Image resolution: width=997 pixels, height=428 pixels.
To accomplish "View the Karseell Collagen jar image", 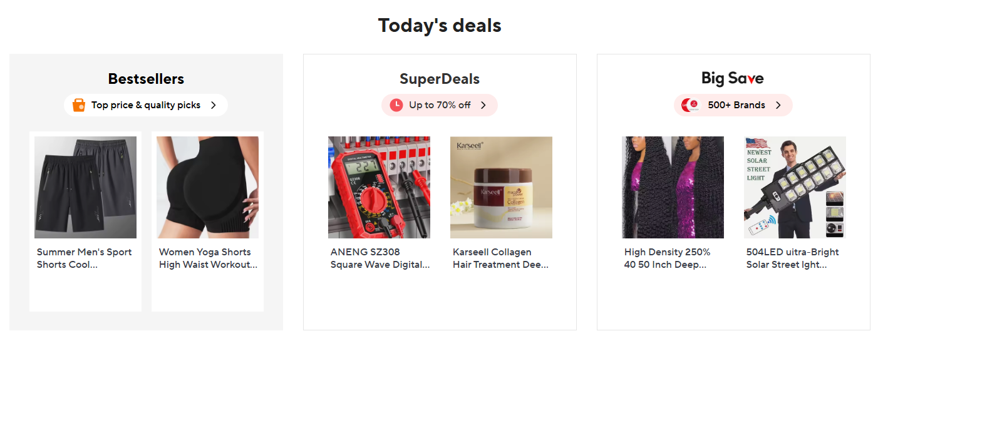I will (501, 187).
